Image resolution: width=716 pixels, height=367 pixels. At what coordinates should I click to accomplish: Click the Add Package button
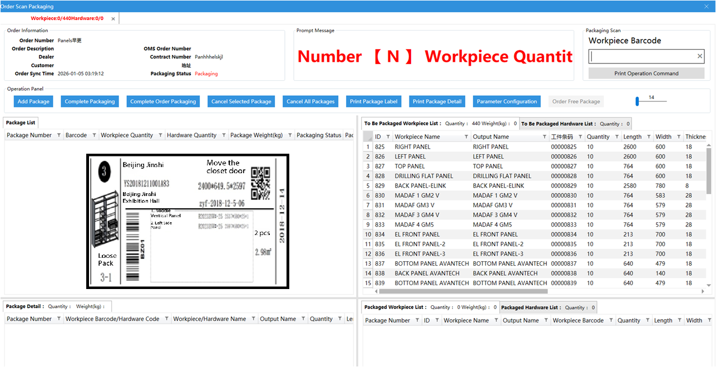point(33,101)
